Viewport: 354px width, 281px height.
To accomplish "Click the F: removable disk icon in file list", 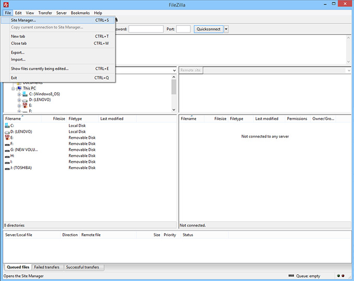I will tap(7, 144).
